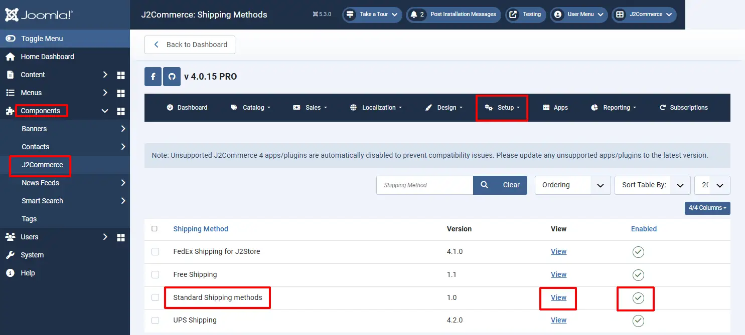Screen dimensions: 745x335
Task: Click View link for Standard Shipping methods
Action: tap(558, 297)
